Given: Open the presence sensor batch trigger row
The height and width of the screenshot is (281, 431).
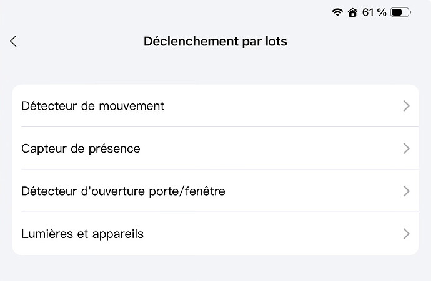Looking at the screenshot, I should tap(250, 148).
